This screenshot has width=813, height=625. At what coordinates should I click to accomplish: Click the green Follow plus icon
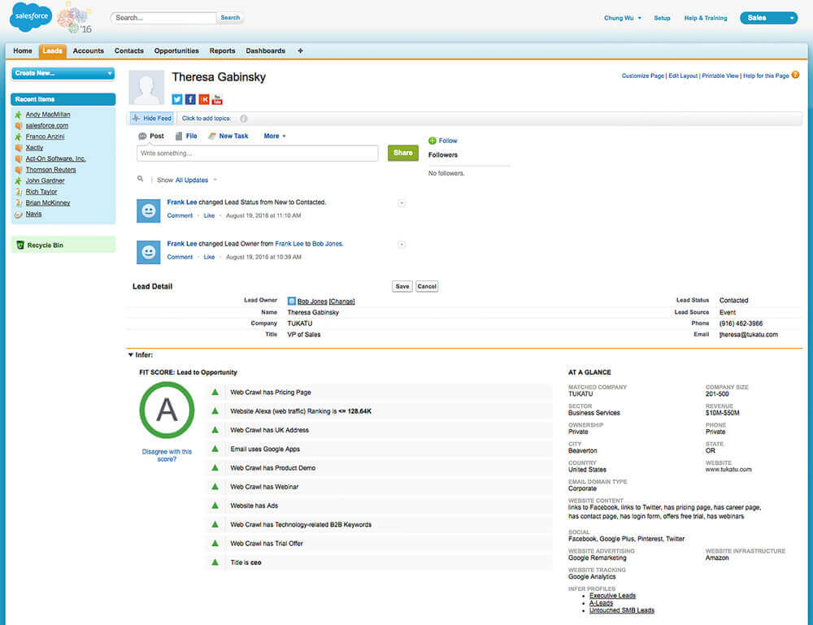432,141
